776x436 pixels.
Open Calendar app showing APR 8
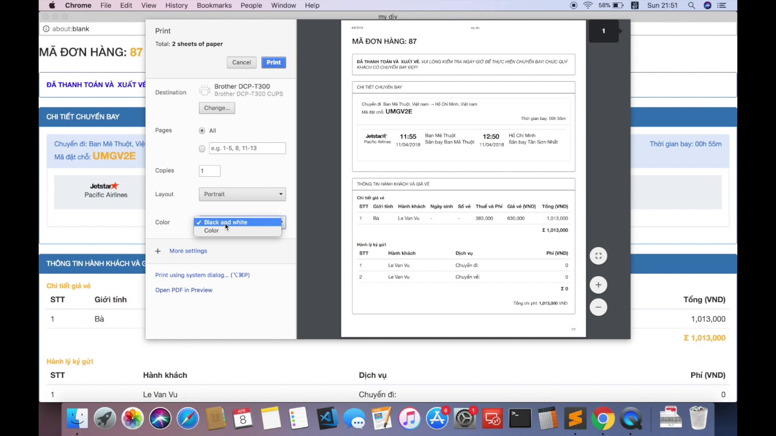click(x=243, y=418)
